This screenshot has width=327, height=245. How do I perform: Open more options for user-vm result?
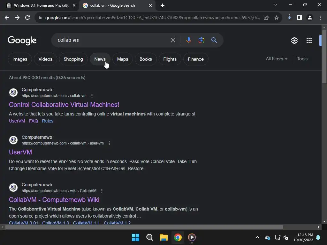pos(109,143)
